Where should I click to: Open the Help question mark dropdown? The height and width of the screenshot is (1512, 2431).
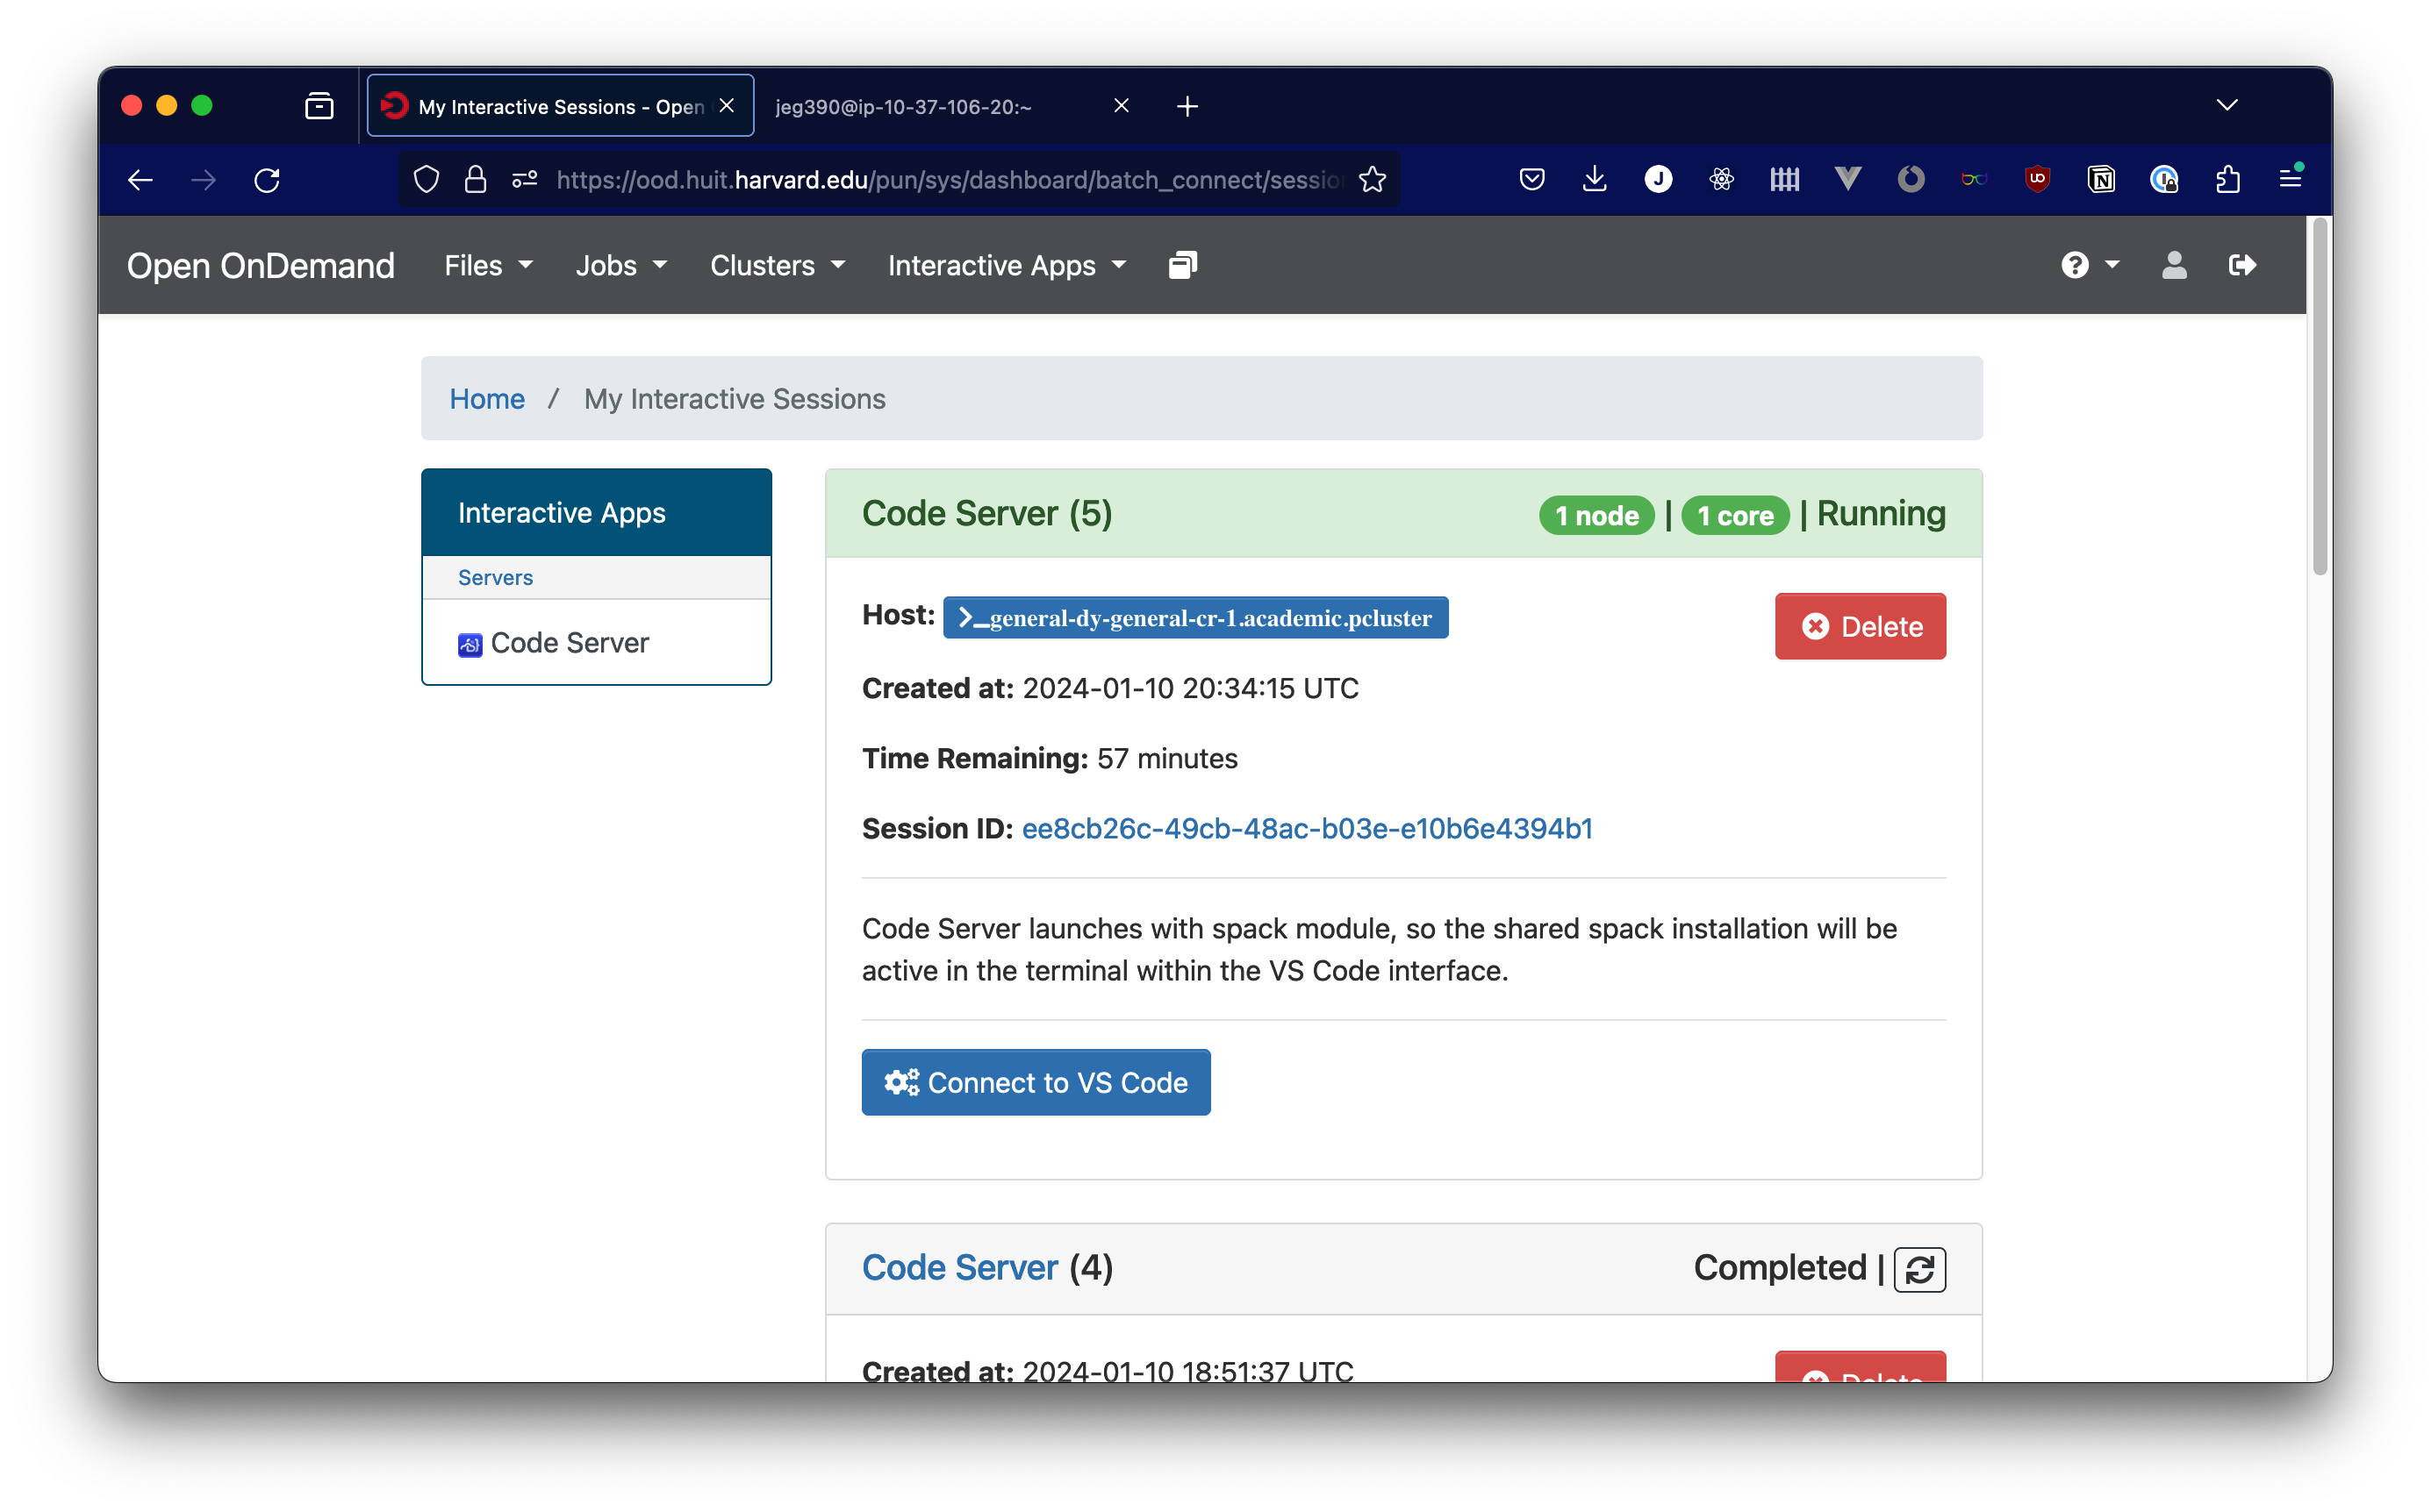coord(2089,265)
